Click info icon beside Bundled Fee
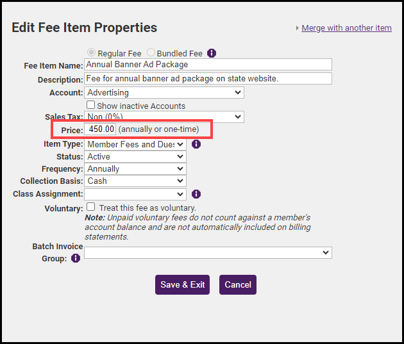 [212, 53]
